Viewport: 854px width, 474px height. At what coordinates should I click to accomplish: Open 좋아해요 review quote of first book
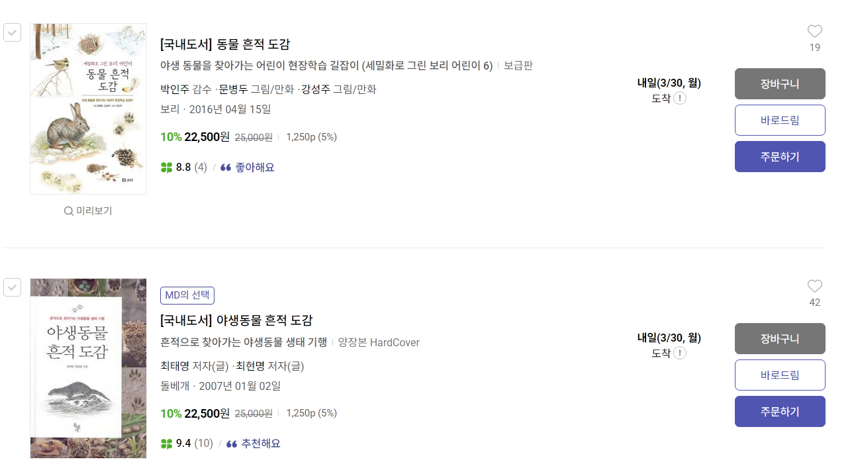254,167
